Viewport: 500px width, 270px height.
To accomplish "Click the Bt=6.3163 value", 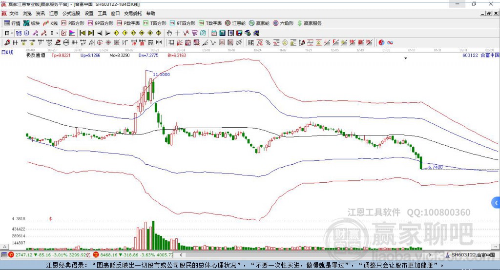I will (177, 55).
